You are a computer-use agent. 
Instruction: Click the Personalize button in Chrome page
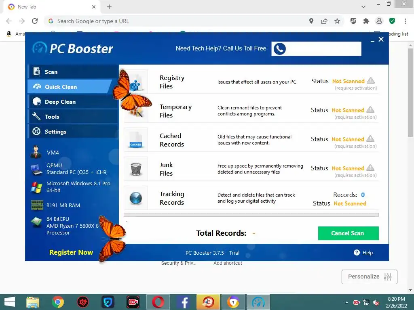point(370,276)
